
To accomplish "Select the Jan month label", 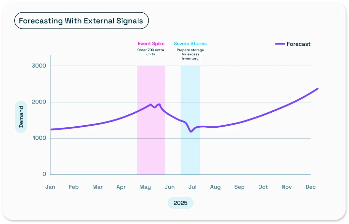I will tap(50, 187).
